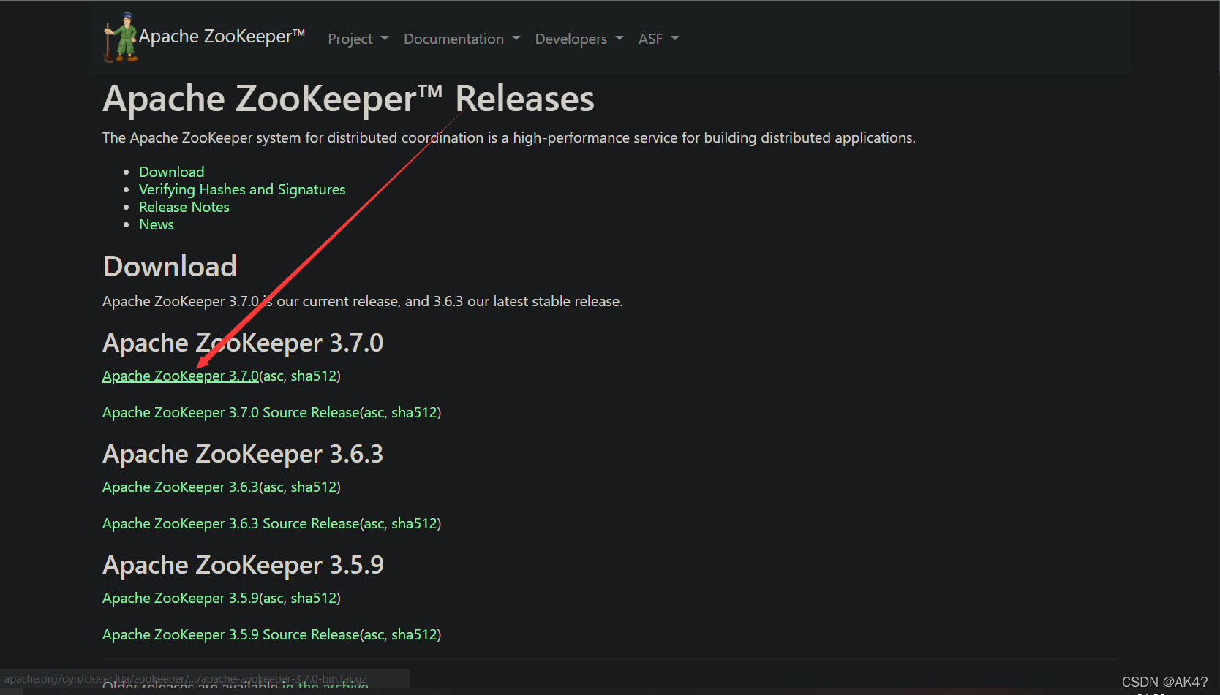
Task: Open the Documentation dropdown menu
Action: [x=462, y=39]
